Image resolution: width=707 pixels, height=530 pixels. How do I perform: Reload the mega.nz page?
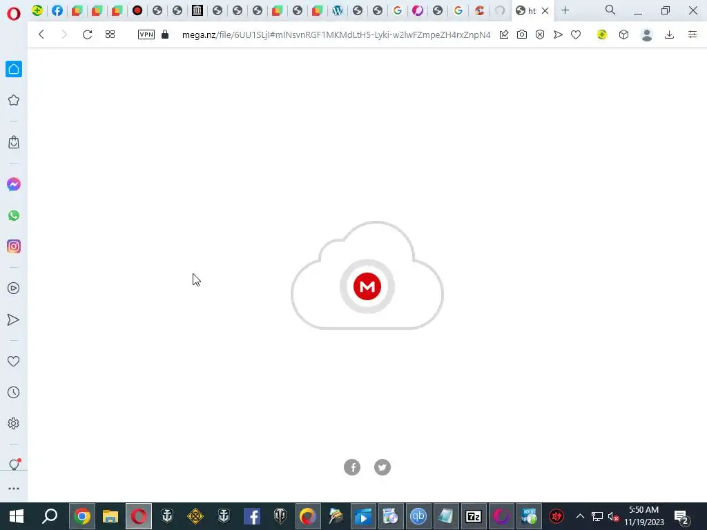pyautogui.click(x=88, y=35)
